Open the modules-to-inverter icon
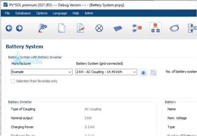 coord(137,28)
